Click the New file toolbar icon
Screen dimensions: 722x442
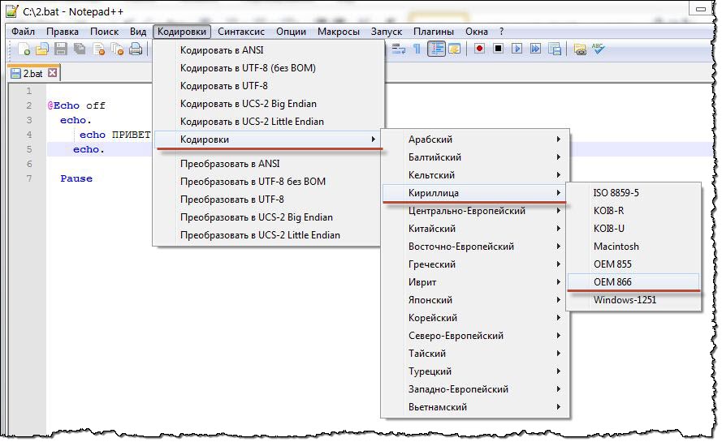[x=24, y=49]
